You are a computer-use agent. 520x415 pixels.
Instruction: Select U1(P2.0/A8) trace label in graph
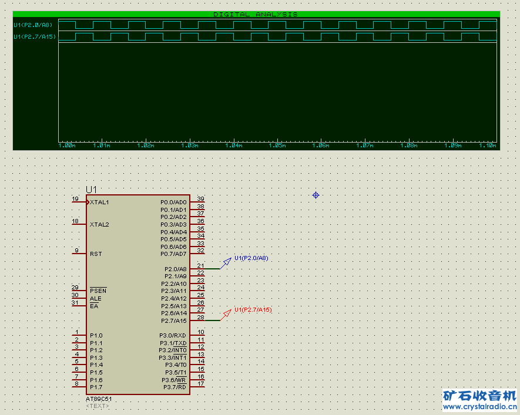pos(33,25)
